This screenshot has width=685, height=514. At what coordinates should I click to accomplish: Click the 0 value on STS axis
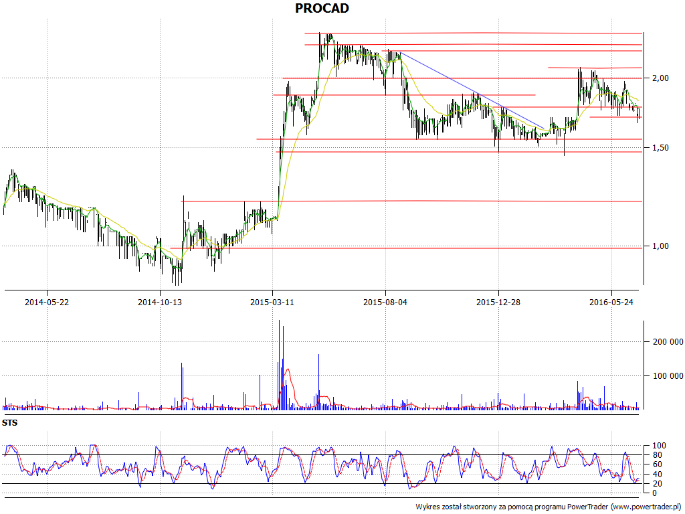pyautogui.click(x=654, y=493)
